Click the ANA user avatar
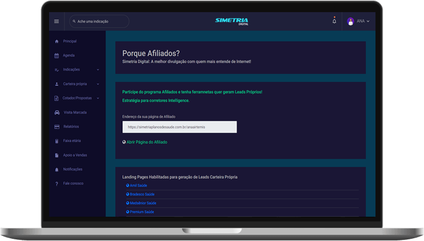Image resolution: width=424 pixels, height=241 pixels. pos(351,21)
